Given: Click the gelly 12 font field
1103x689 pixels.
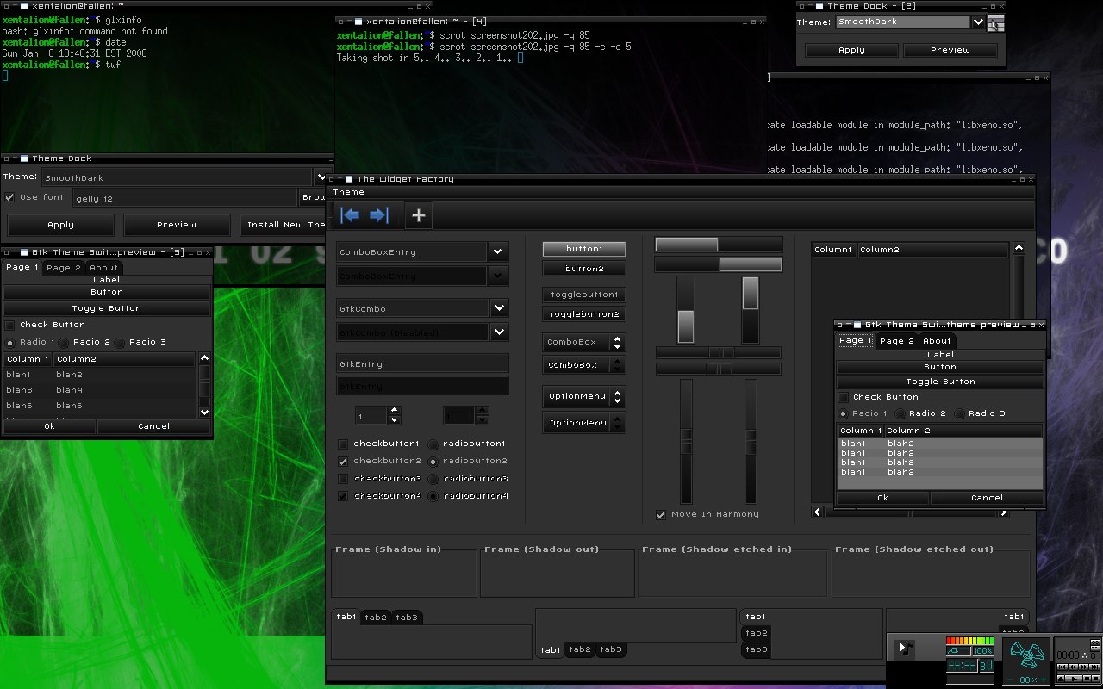Looking at the screenshot, I should (x=184, y=198).
